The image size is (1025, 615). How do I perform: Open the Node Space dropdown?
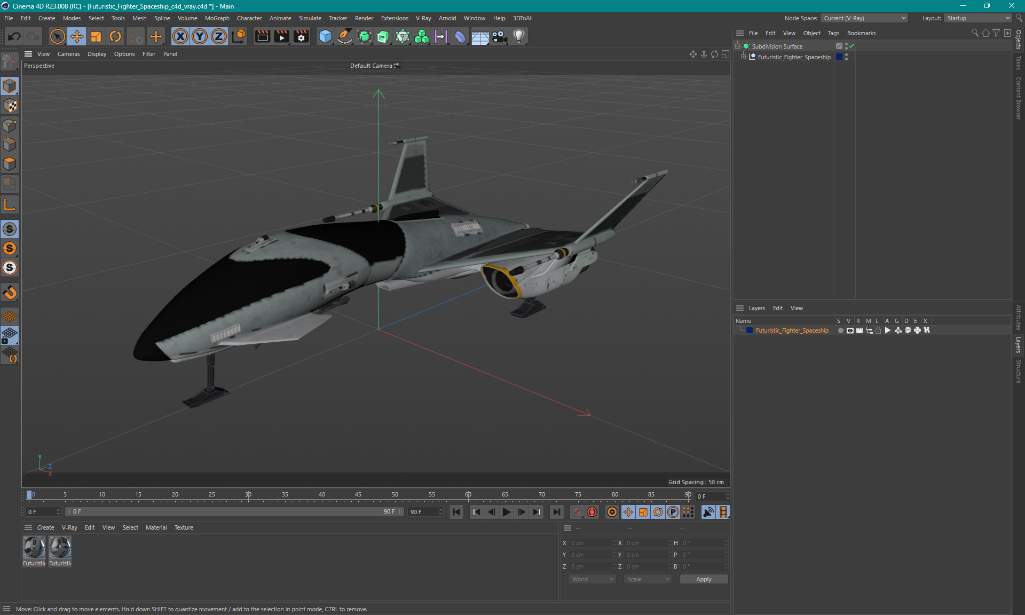tap(864, 18)
